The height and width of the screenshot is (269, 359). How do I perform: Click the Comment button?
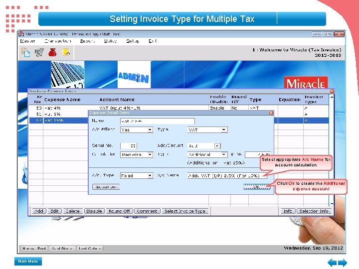147,211
